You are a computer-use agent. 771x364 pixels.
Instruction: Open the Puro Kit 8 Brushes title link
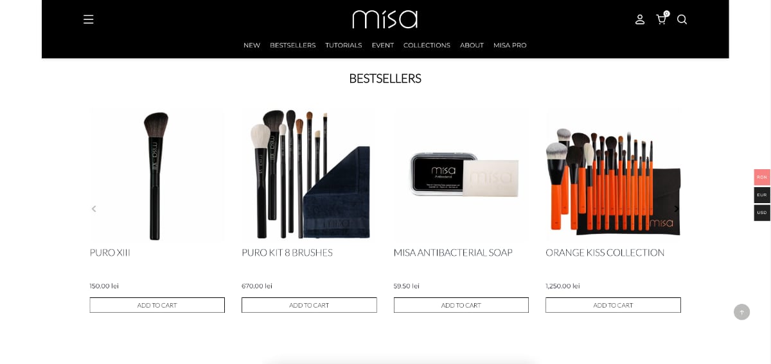click(287, 252)
